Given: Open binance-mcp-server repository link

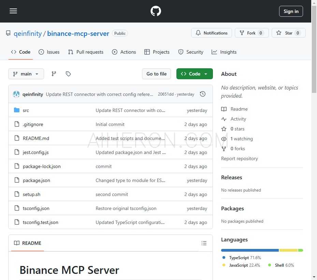Looking at the screenshot, I should click(x=78, y=33).
